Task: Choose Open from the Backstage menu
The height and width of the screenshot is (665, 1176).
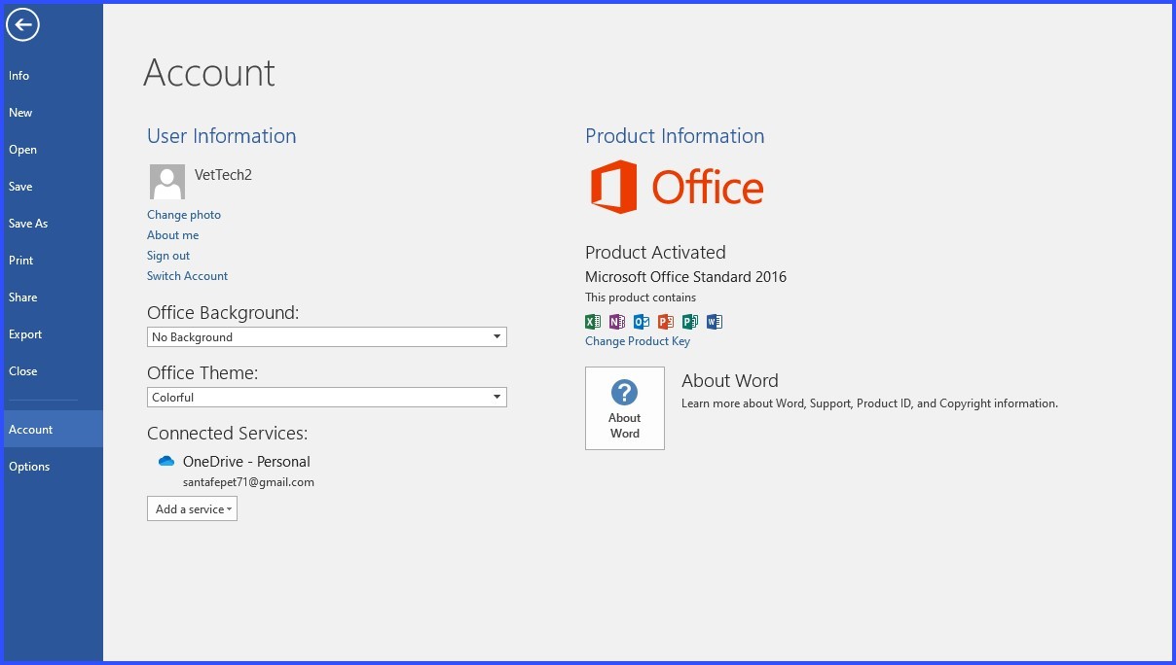Action: point(54,150)
